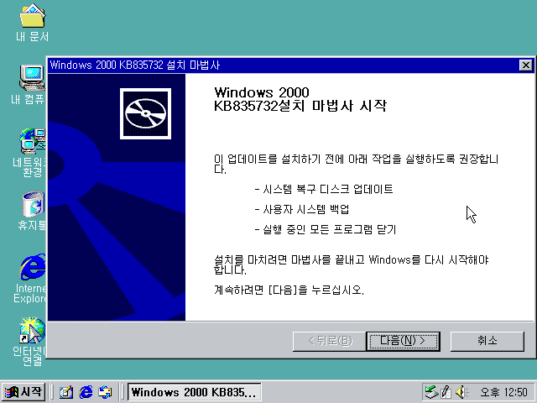
Task: Click the 'KB835732설치 마법사 시작' heading
Action: pyautogui.click(x=300, y=106)
